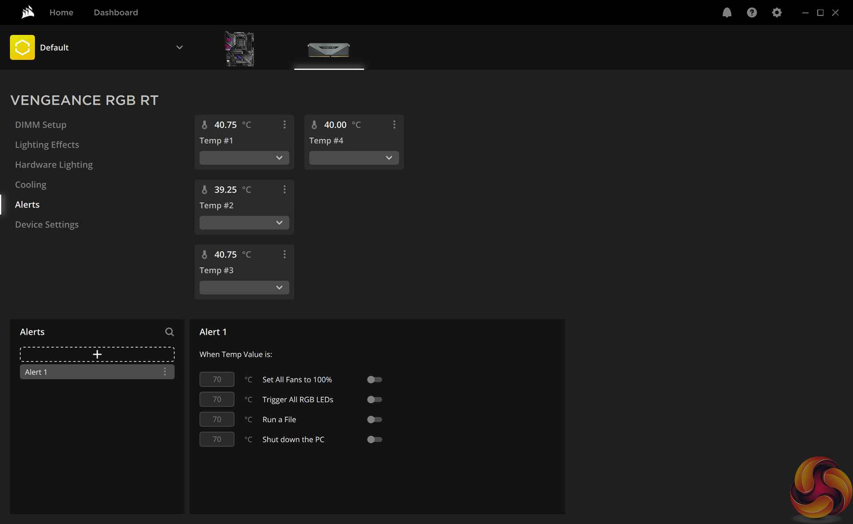Turn on the Shut down the PC toggle
Image resolution: width=853 pixels, height=524 pixels.
pos(374,440)
